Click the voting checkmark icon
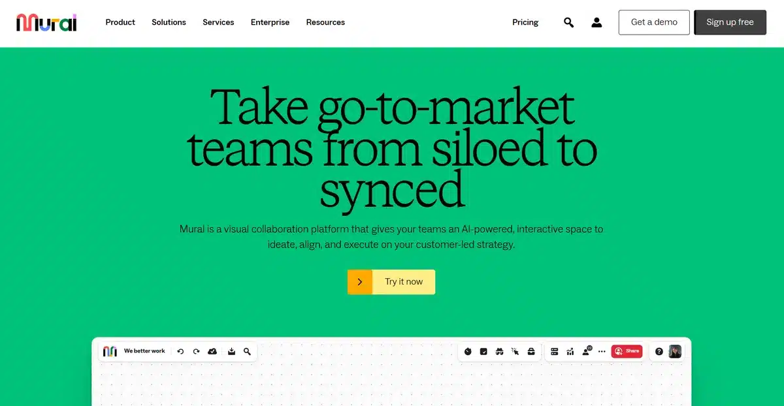 (483, 351)
